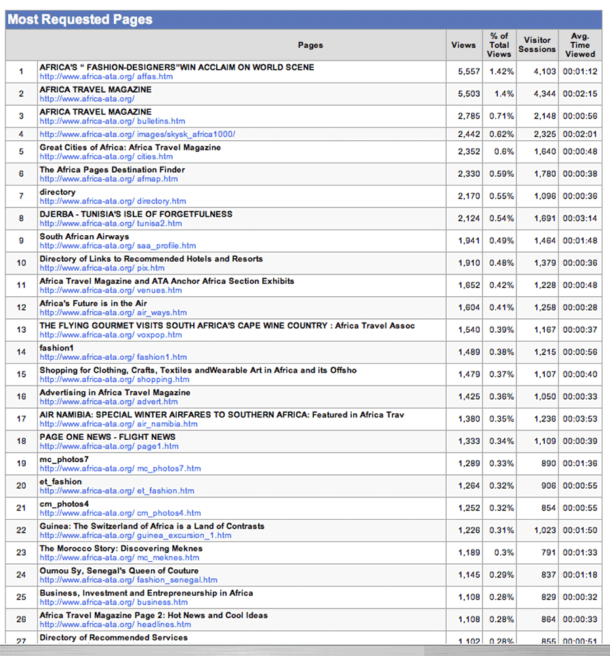
Task: Select 'THE FLYING GOURMET VISITS' title
Action: coord(227,325)
